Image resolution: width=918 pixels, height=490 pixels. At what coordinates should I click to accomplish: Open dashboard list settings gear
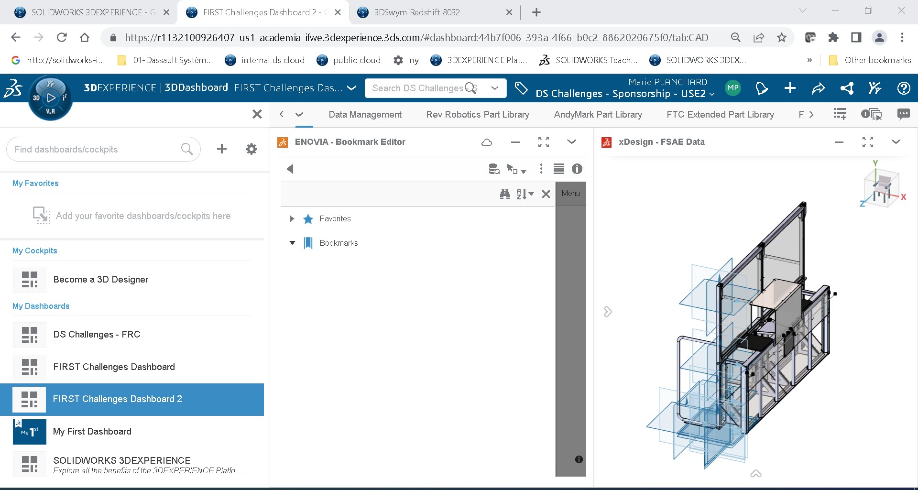(x=251, y=149)
